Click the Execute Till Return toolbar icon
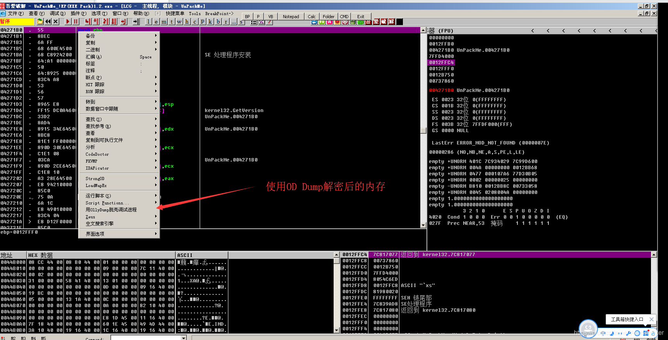The height and width of the screenshot is (340, 668). pos(124,22)
